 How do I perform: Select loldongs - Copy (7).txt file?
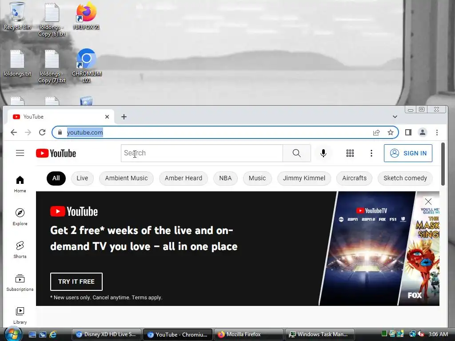click(x=52, y=66)
